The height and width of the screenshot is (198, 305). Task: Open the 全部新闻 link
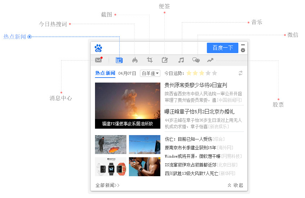point(107,185)
